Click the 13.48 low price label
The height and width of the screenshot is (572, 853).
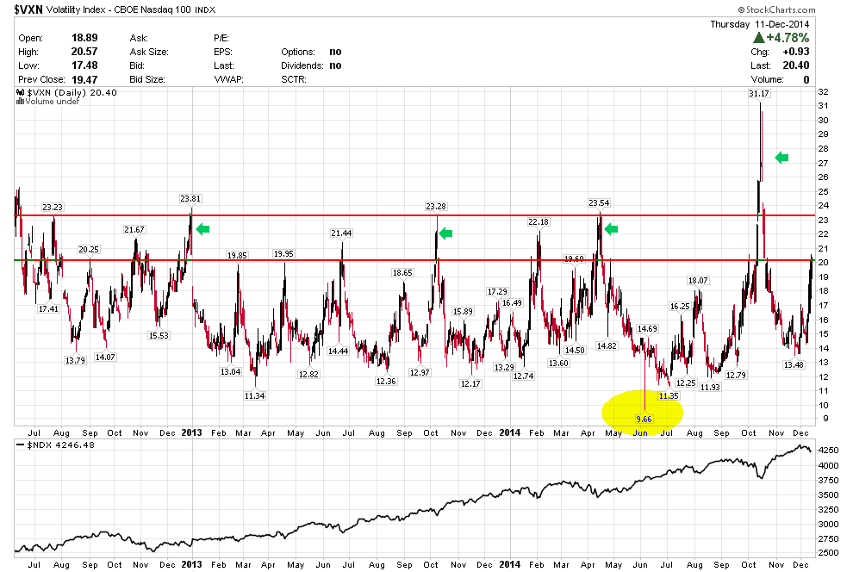pyautogui.click(x=794, y=365)
